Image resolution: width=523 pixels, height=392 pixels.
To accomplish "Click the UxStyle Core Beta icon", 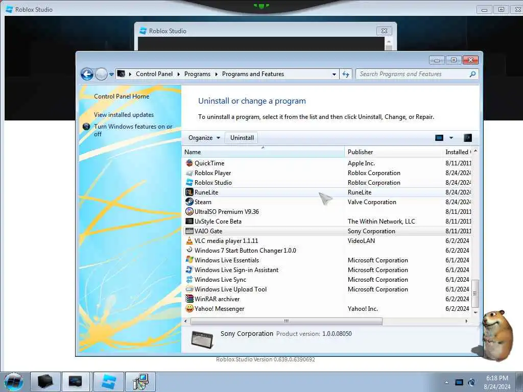I will click(x=189, y=221).
